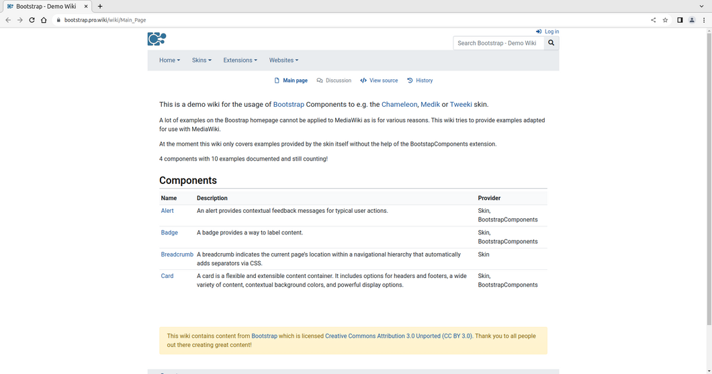Focus the Search Bootstrap - Demo Wiki field
Image resolution: width=712 pixels, height=374 pixels.
(498, 43)
